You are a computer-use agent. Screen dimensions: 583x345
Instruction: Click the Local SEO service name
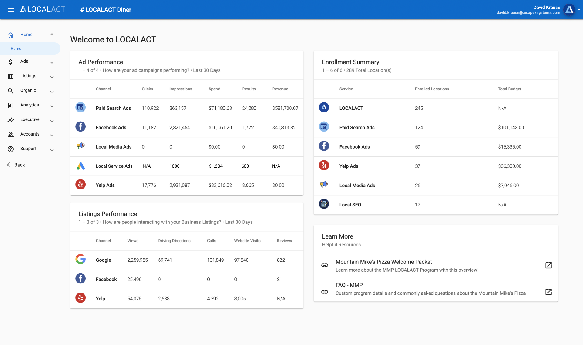(350, 205)
